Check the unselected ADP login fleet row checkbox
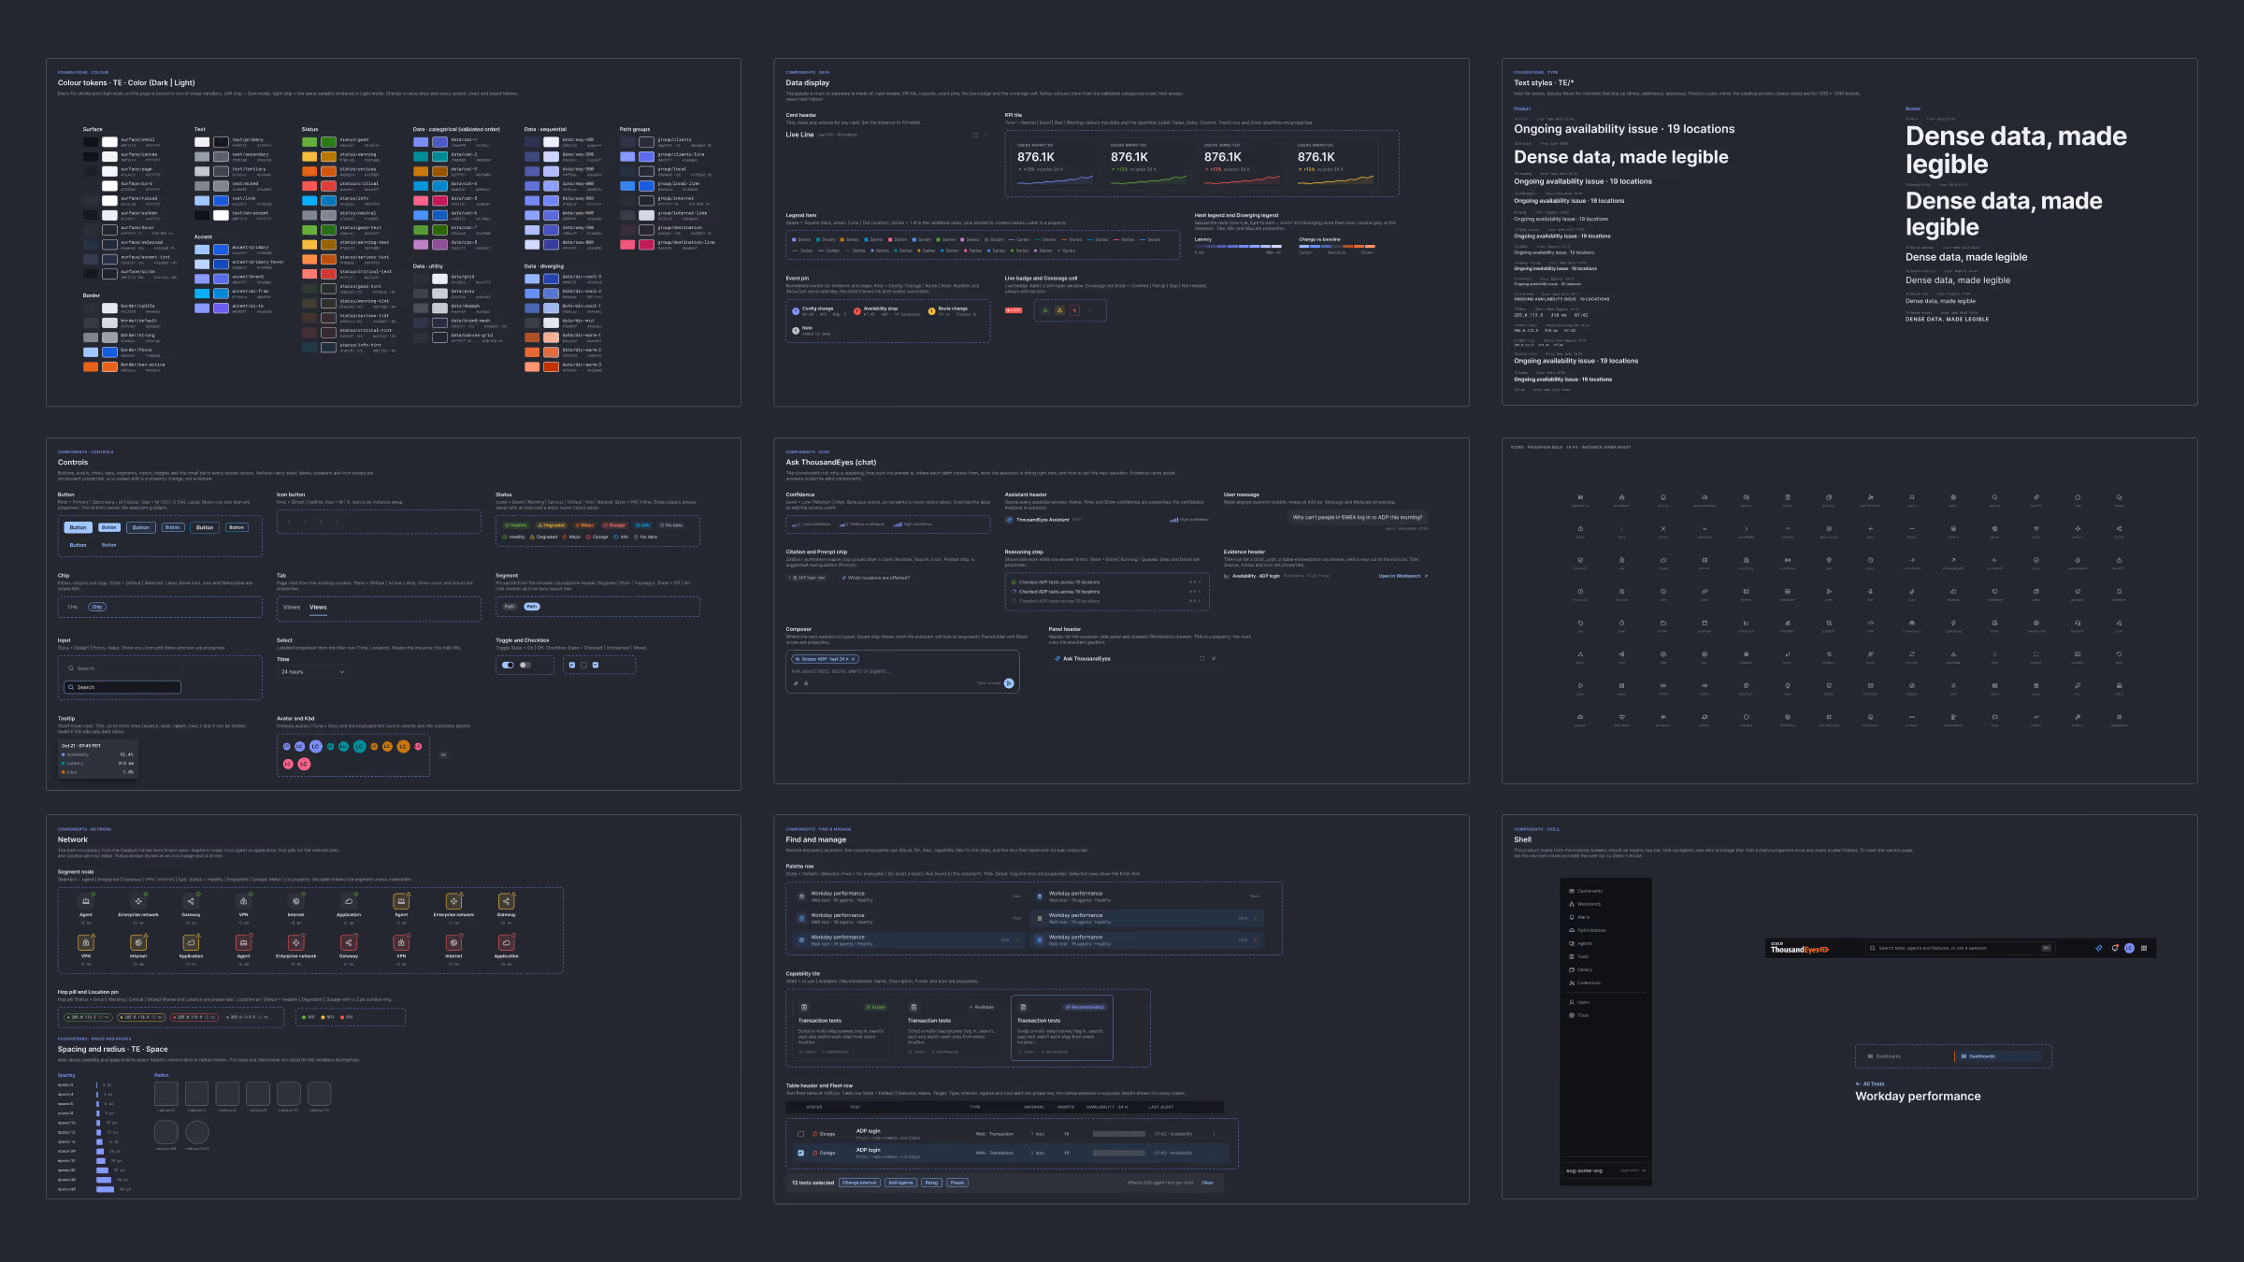This screenshot has height=1262, width=2244. 800,1134
